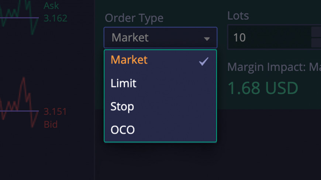
Task: Choose the Limit order type
Action: coord(124,83)
